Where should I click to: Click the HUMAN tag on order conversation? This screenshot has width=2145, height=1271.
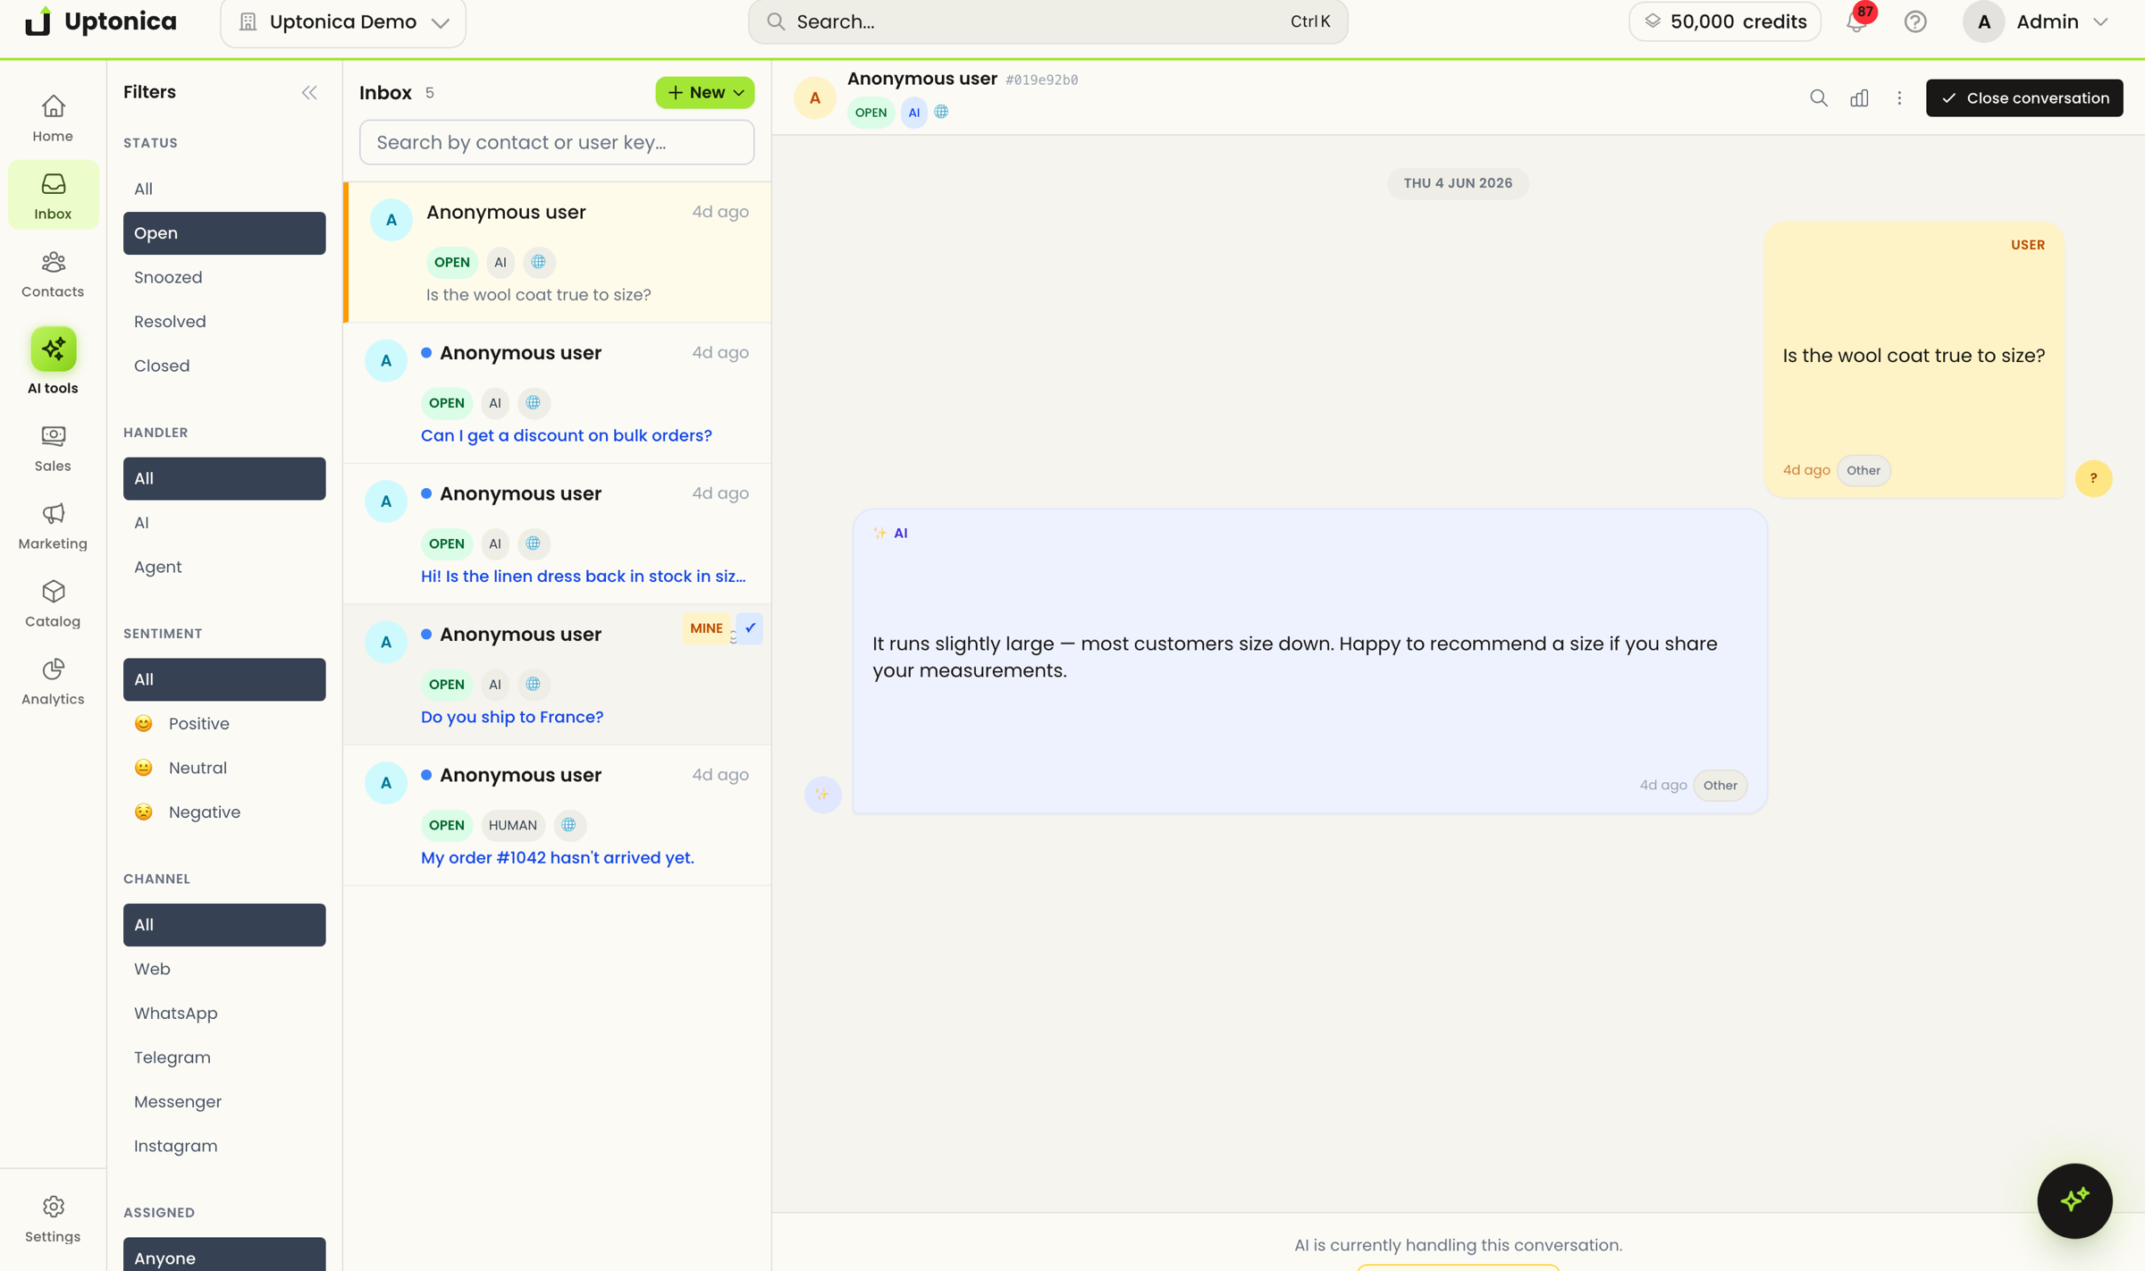pyautogui.click(x=512, y=825)
